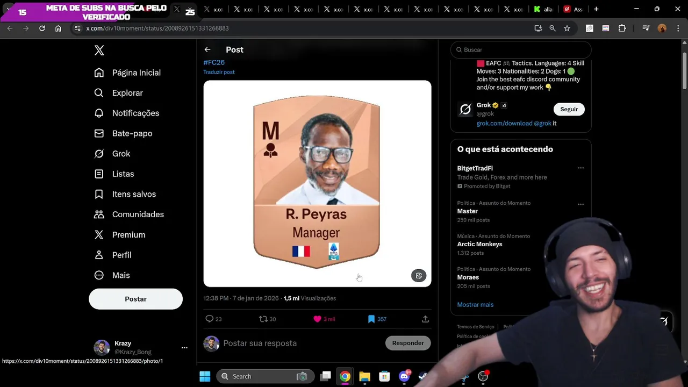Viewport: 688px width, 387px height.
Task: Switch to the 'alla' browser tab
Action: (543, 9)
